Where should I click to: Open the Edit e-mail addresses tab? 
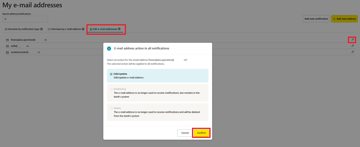(104, 29)
